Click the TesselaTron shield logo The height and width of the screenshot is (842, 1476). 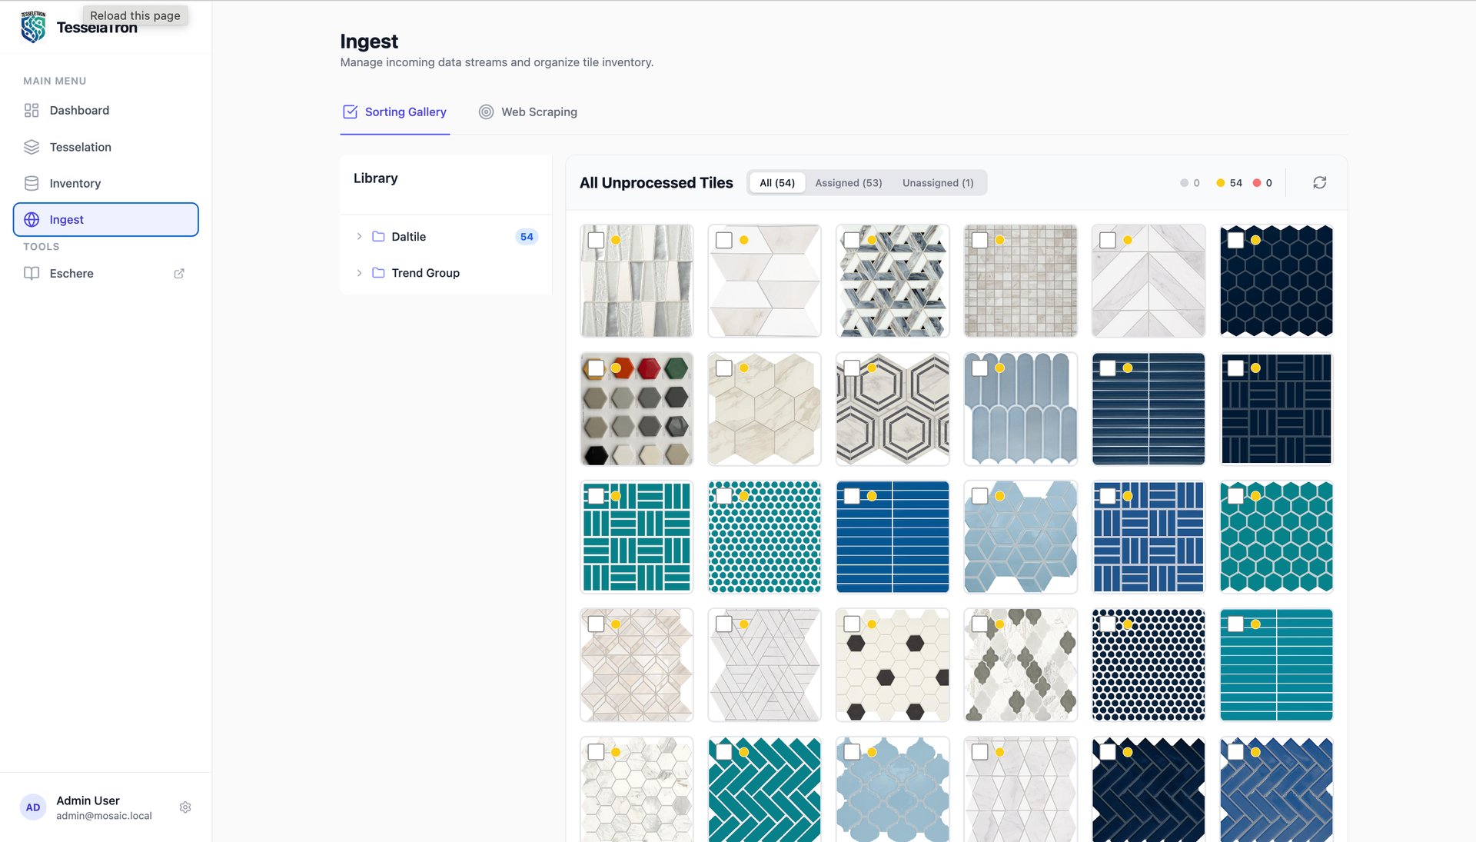33,27
